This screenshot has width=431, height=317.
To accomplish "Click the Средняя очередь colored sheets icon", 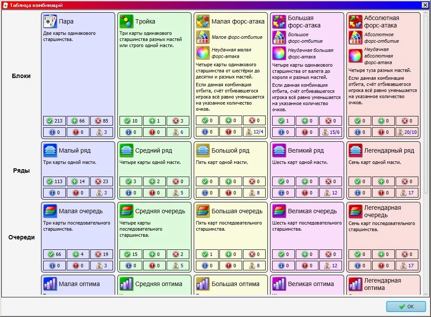I will pyautogui.click(x=127, y=211).
